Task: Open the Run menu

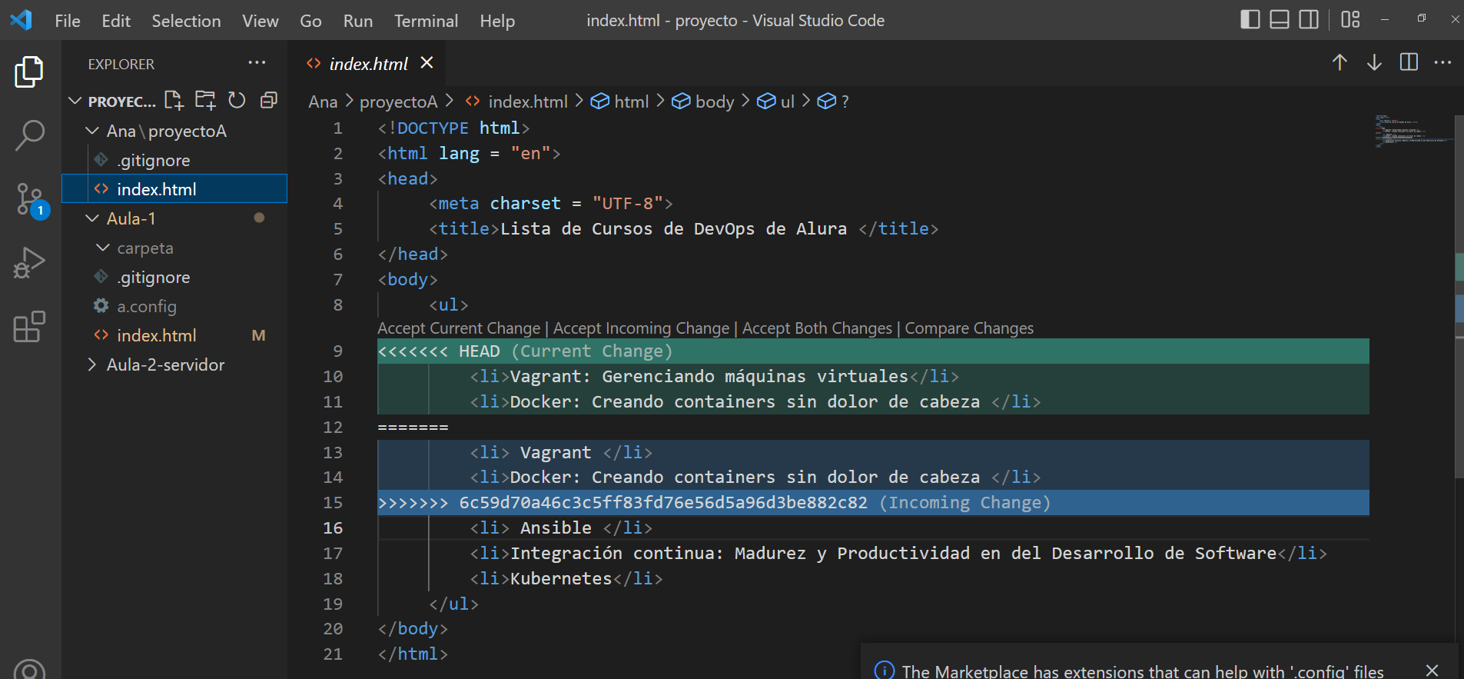Action: click(x=358, y=21)
